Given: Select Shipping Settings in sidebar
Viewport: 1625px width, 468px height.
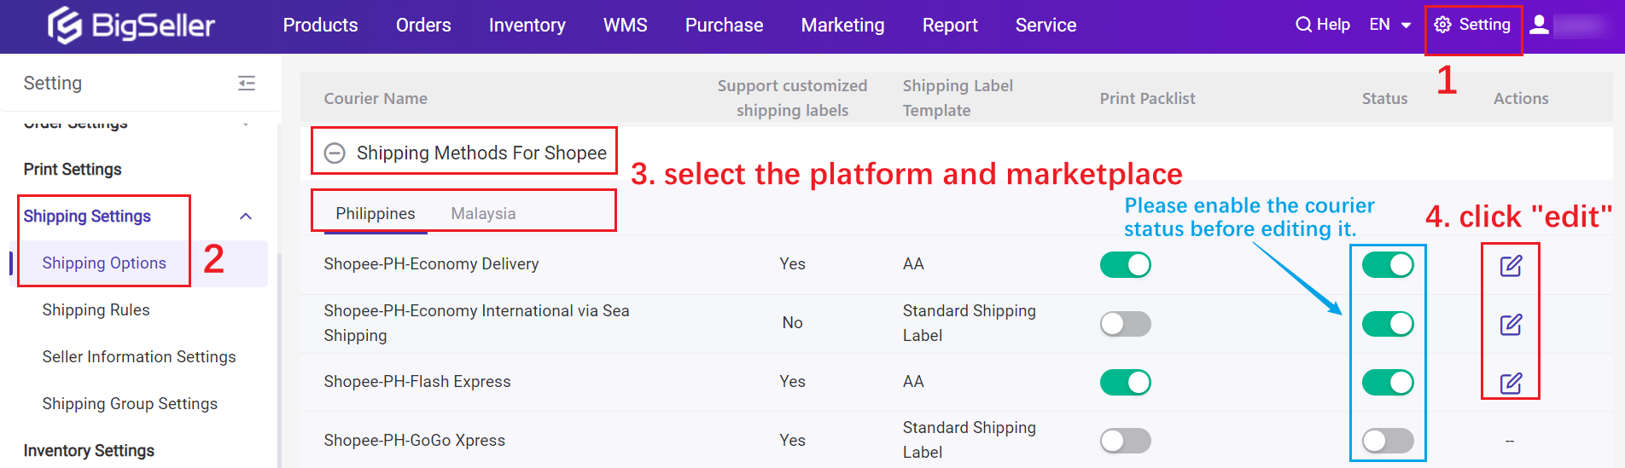Looking at the screenshot, I should pyautogui.click(x=87, y=217).
